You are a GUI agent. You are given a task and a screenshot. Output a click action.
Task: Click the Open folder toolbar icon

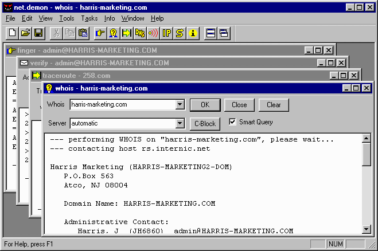25,33
